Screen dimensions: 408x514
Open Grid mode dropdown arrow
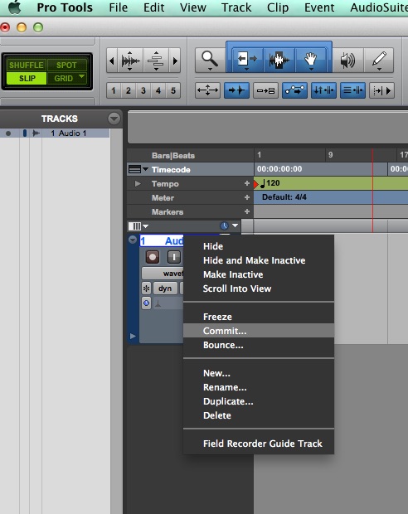(x=81, y=76)
